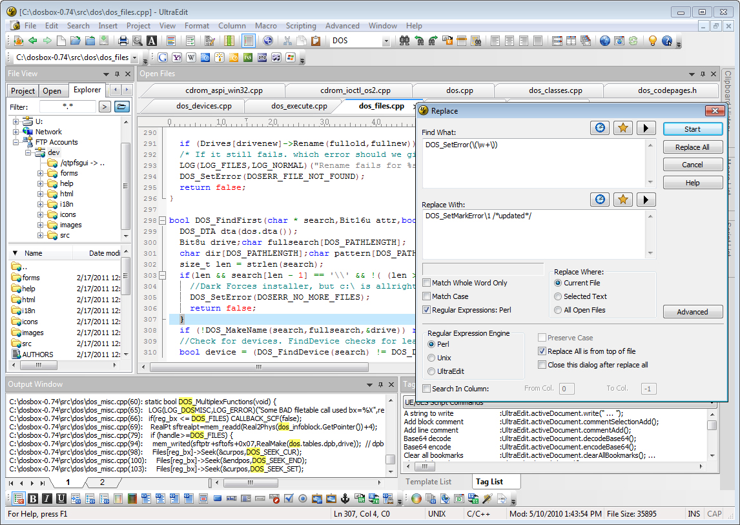Image resolution: width=740 pixels, height=525 pixels.
Task: Click the Filter go button
Action: point(105,107)
